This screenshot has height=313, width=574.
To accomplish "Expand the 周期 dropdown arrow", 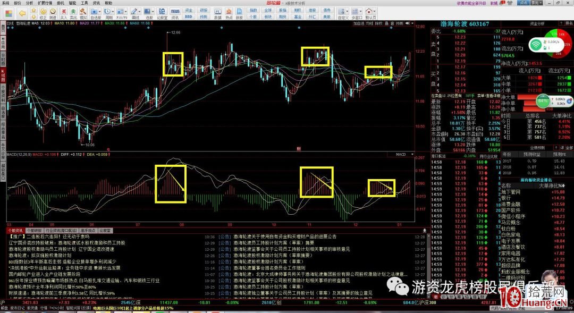I will (114, 12).
